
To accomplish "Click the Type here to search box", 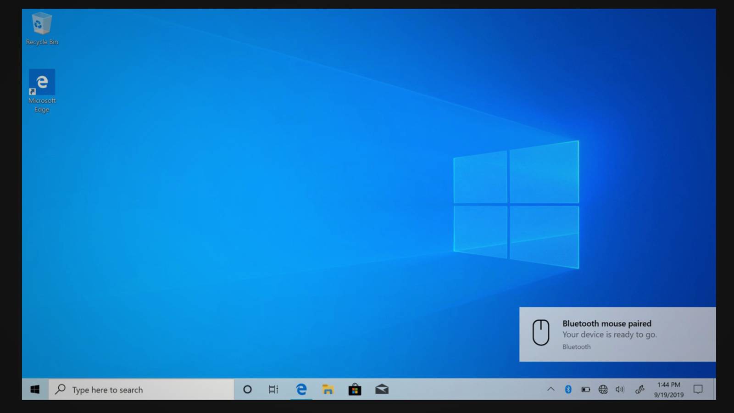I will 141,390.
